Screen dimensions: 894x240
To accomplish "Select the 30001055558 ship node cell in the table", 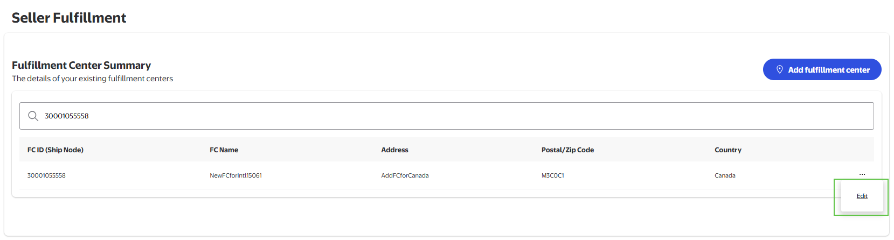I will point(46,175).
